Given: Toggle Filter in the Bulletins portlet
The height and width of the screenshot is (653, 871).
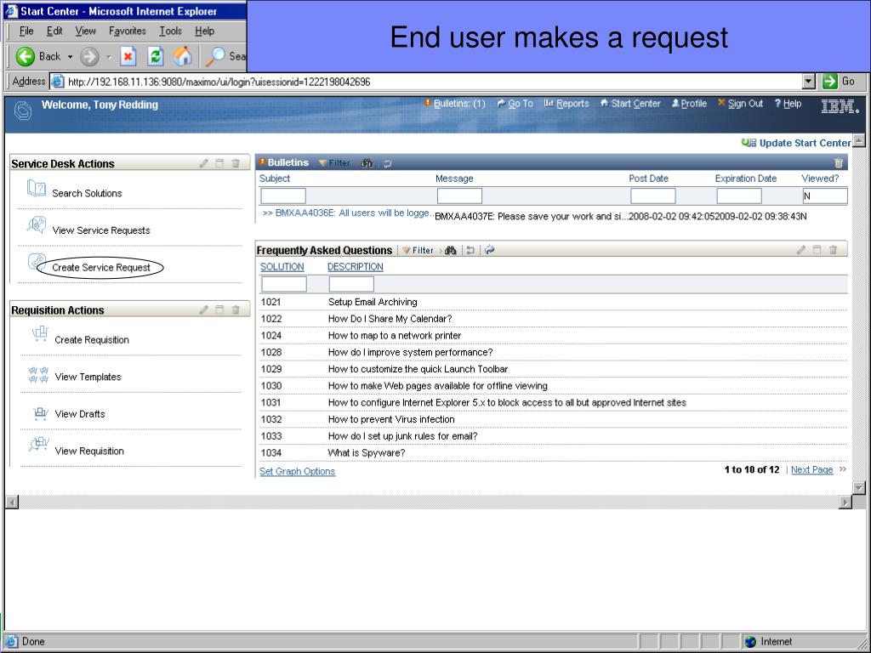Looking at the screenshot, I should point(334,163).
